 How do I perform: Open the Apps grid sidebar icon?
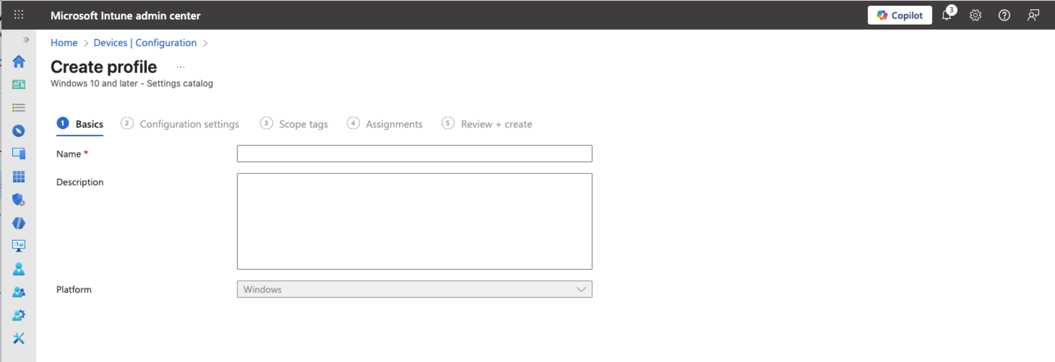pyautogui.click(x=18, y=177)
